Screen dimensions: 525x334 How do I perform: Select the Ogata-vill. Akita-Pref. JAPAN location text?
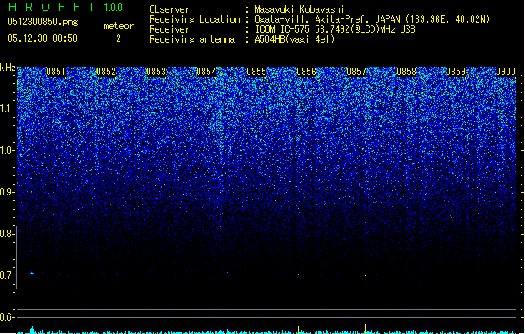[372, 19]
